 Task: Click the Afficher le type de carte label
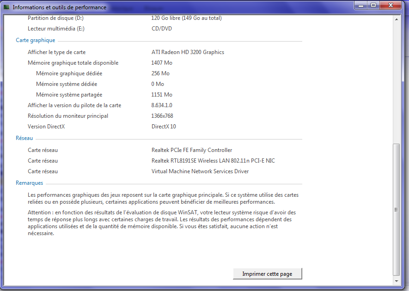click(56, 52)
